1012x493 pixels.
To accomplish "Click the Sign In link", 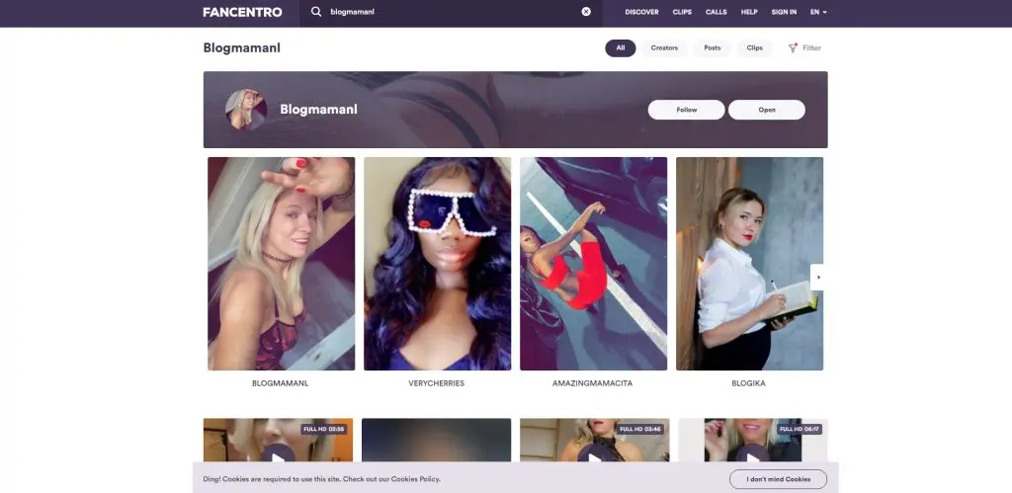I will 784,12.
